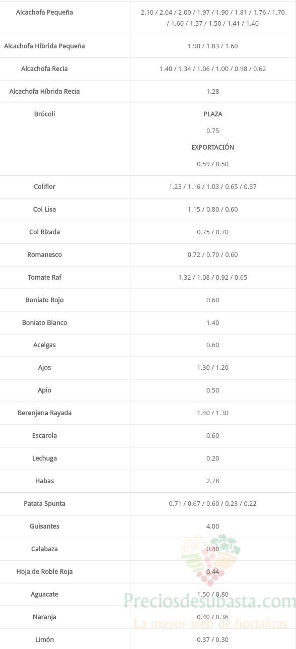
Task: Select the Brócoli PLAZA price heading
Action: click(x=213, y=114)
